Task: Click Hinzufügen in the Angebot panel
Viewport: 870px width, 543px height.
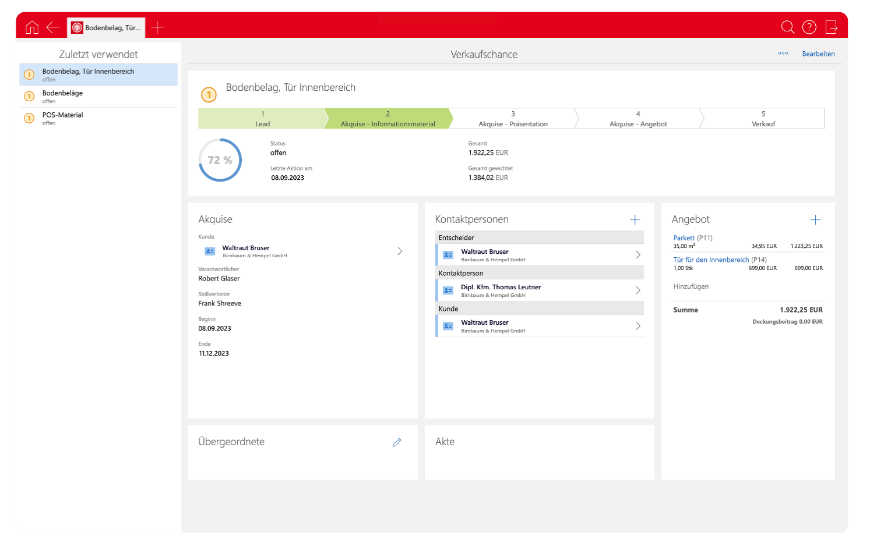Action: point(691,287)
